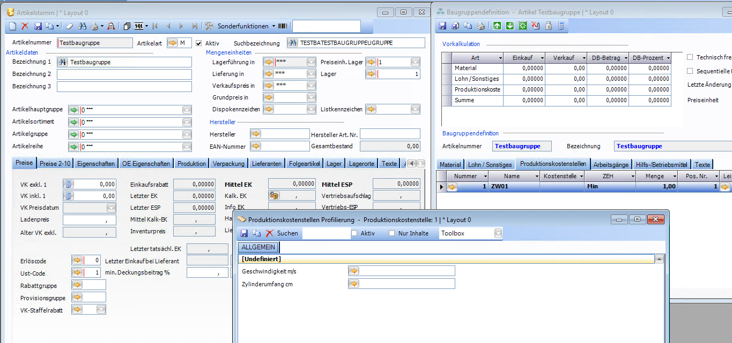
Task: Click the save icon in Produktionskostenstellen Profilierung toolbar
Action: click(x=245, y=233)
